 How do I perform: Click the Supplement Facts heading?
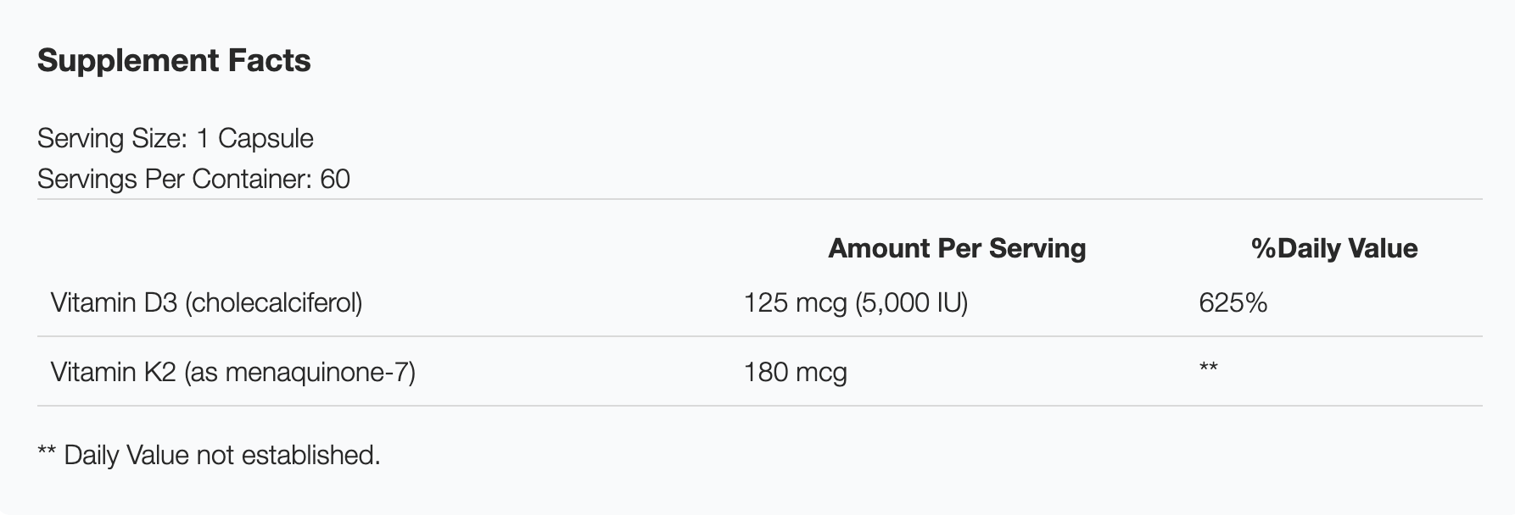click(x=174, y=61)
